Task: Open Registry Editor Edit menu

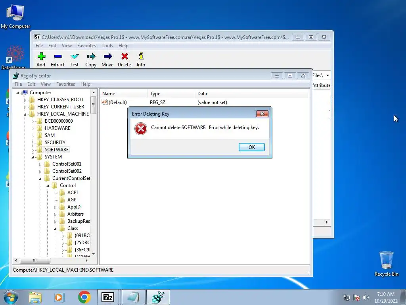Action: pyautogui.click(x=31, y=84)
